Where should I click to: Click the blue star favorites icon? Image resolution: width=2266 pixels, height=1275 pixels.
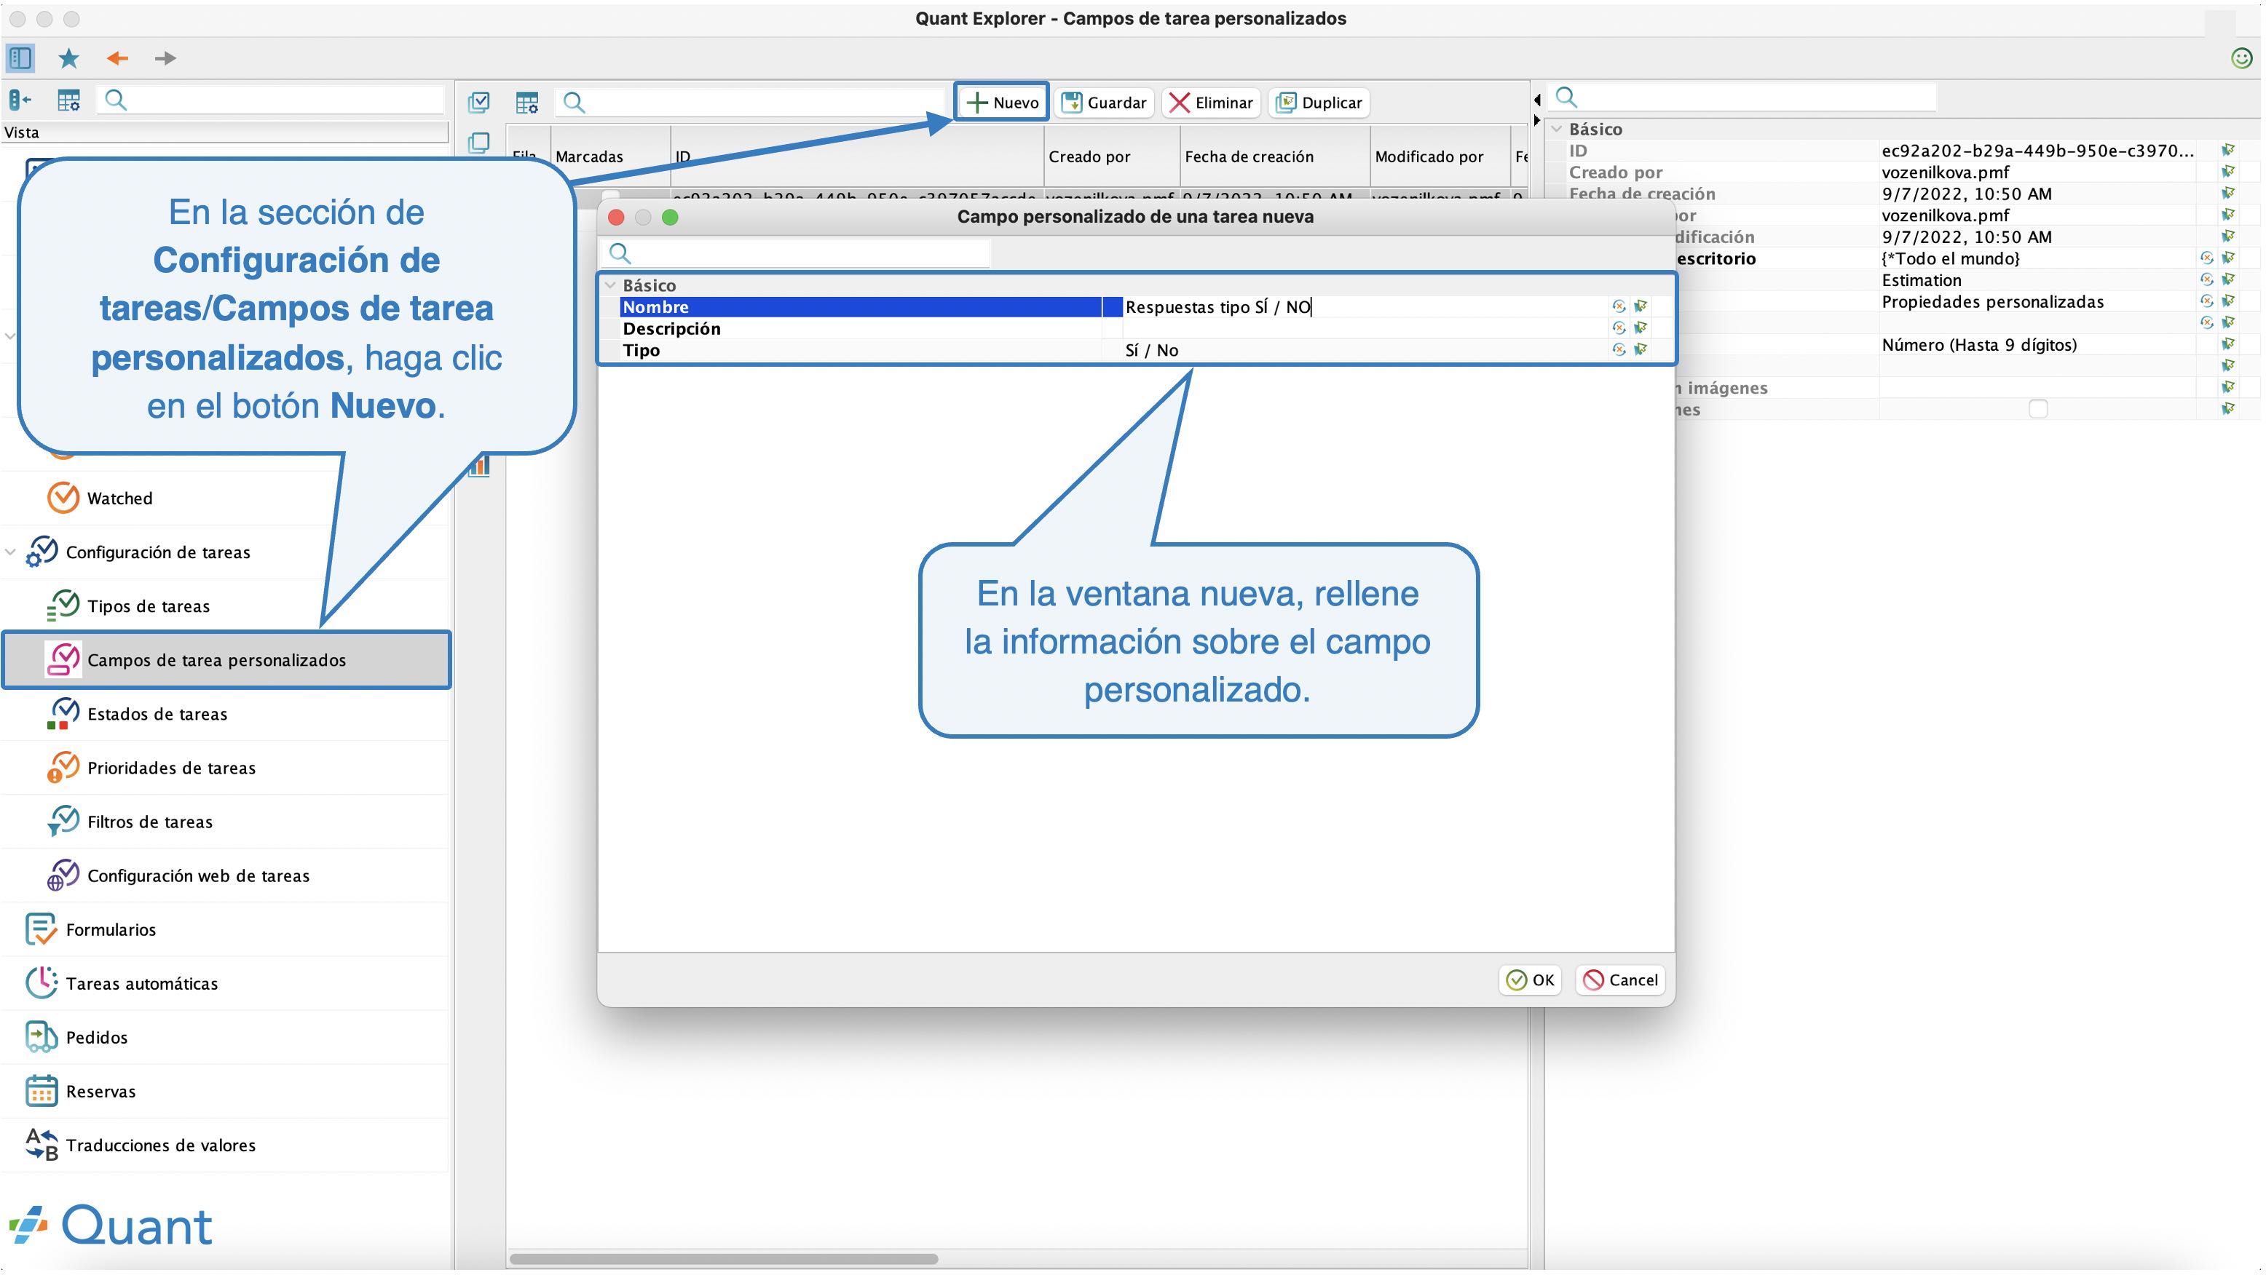coord(68,58)
